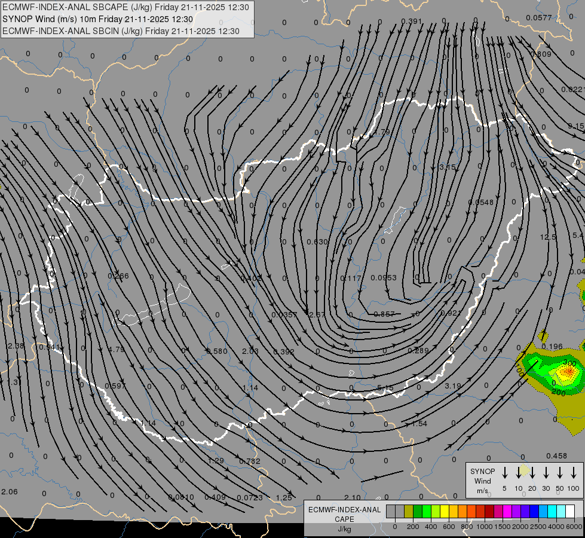Click the map value 0.117
The image size is (585, 538).
click(351, 278)
